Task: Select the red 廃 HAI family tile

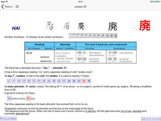Action: [29, 98]
